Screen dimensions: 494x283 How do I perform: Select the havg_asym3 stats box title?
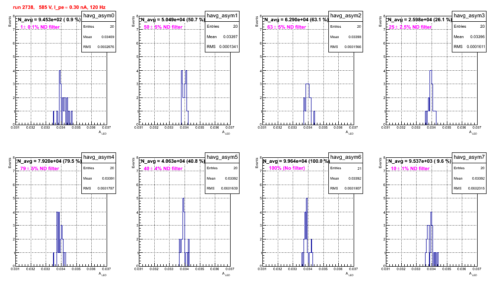click(469, 16)
